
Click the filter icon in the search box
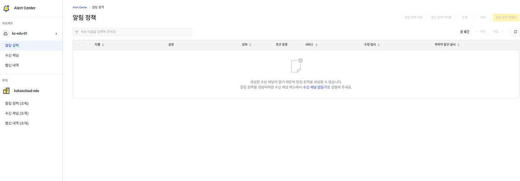(77, 32)
